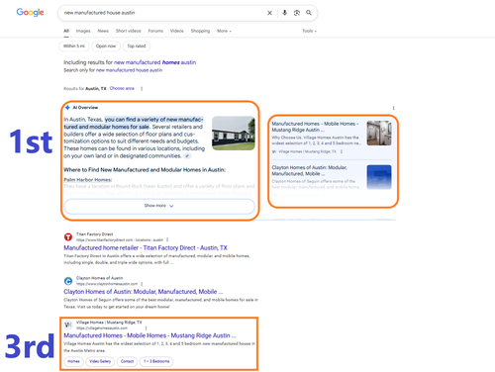Click the Homes sitelink chip
Viewport: 495px width, 372px height.
(x=73, y=361)
